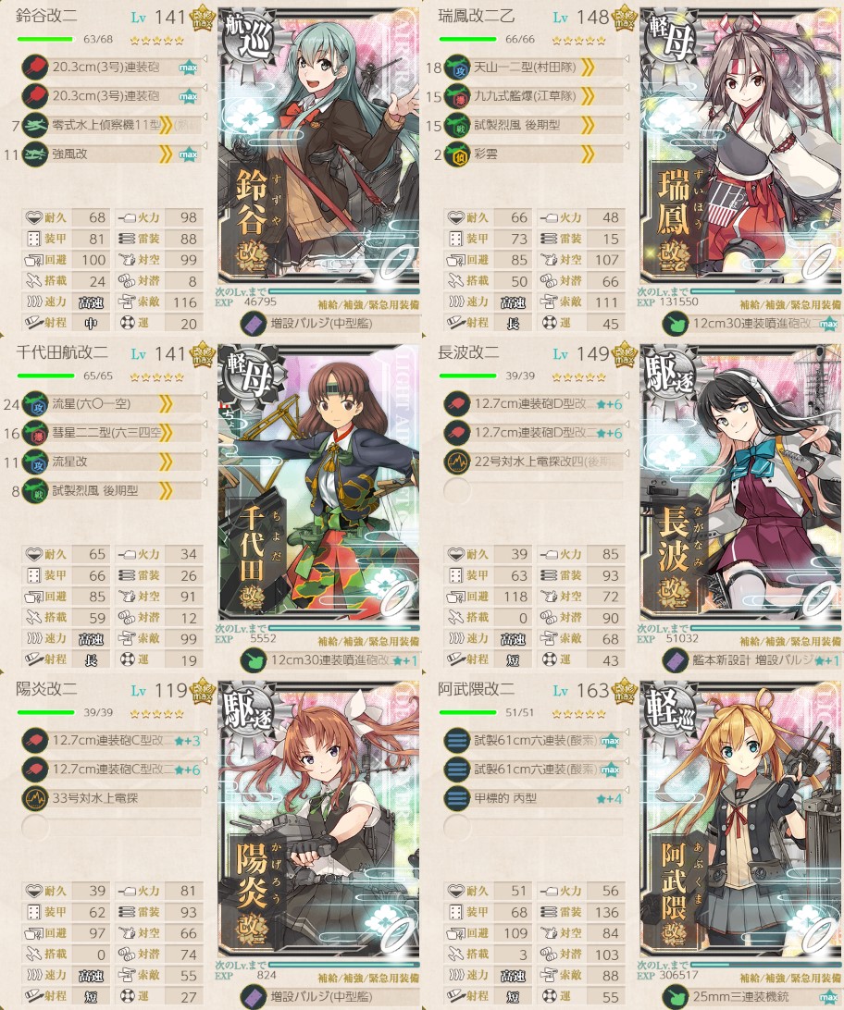Click 22号対水上電探改四 radar icon
844x1010 pixels.
457,462
